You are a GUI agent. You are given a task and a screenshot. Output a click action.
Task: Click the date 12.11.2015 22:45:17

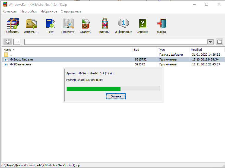coord(206,64)
